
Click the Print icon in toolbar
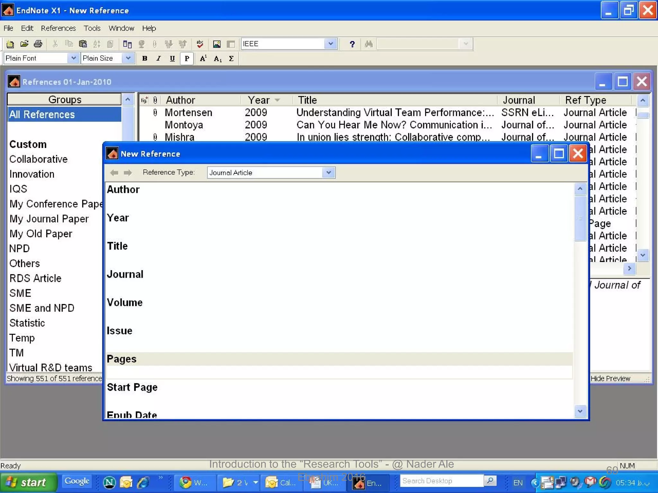pos(38,44)
